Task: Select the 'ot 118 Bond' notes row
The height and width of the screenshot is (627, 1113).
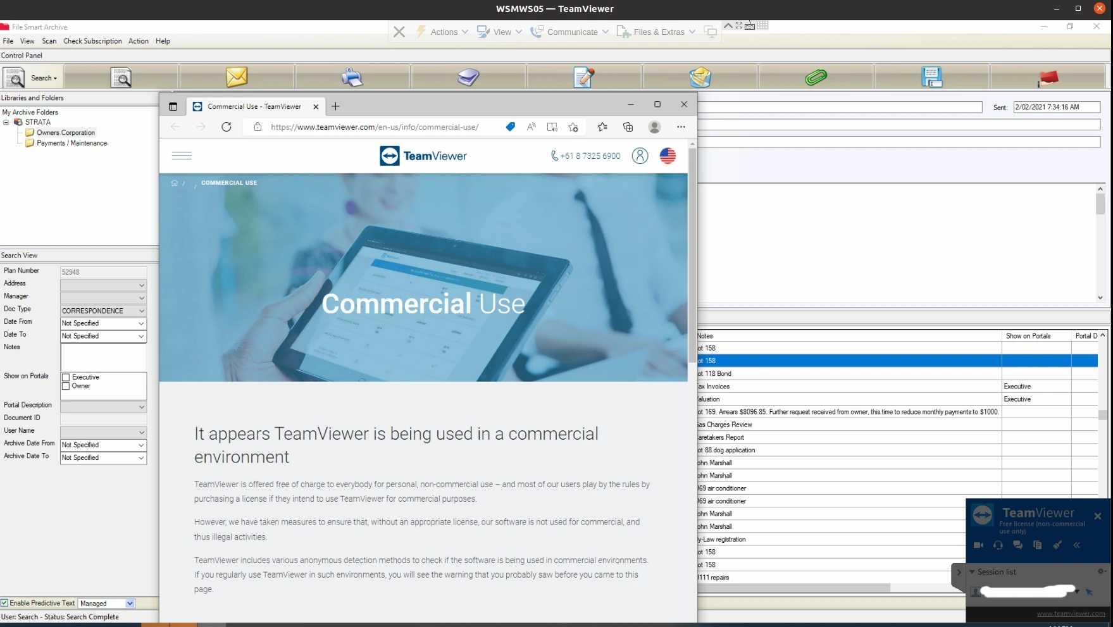Action: coord(848,374)
